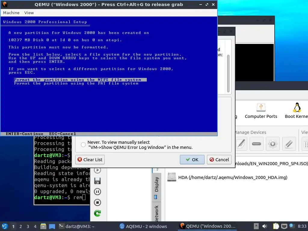Switch to the Display side tab
Viewport: 308px width, 231px height.
point(156,187)
